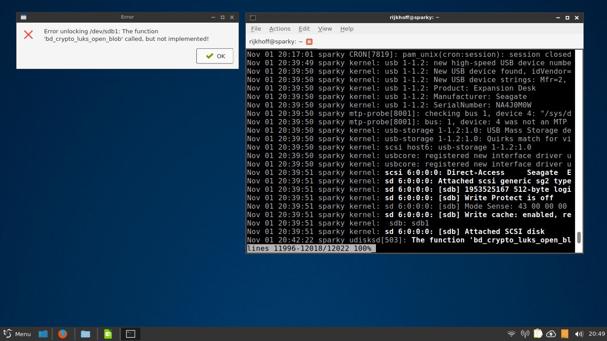Screen dimensions: 607x341
Task: Click the cloud upload tray icon
Action: (x=551, y=334)
